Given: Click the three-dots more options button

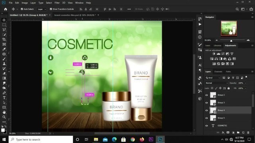Looking at the screenshot, I should 129,9.
